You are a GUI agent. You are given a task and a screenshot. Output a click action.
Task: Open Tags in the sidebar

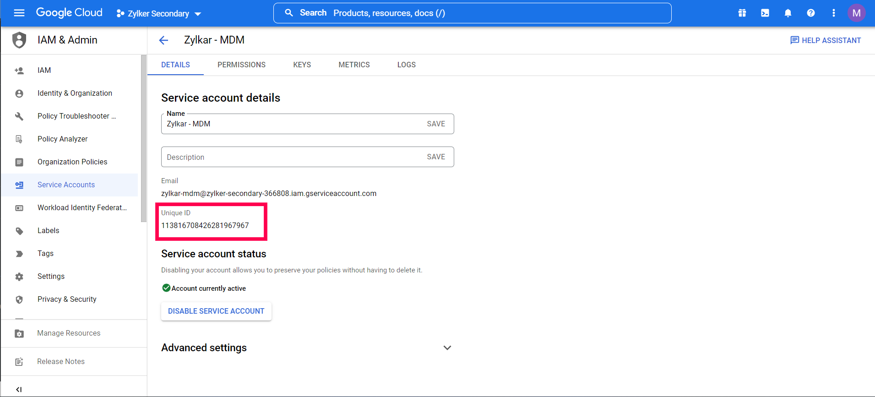point(45,253)
